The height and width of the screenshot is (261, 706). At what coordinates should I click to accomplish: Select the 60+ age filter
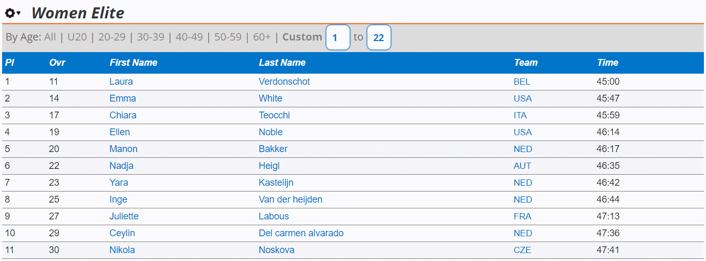[x=262, y=37]
